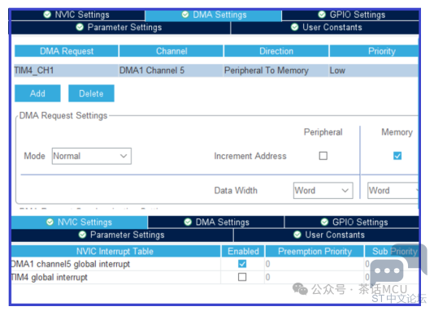Open DMA Settings tab in upper panel
The width and height of the screenshot is (434, 311).
pos(214,15)
